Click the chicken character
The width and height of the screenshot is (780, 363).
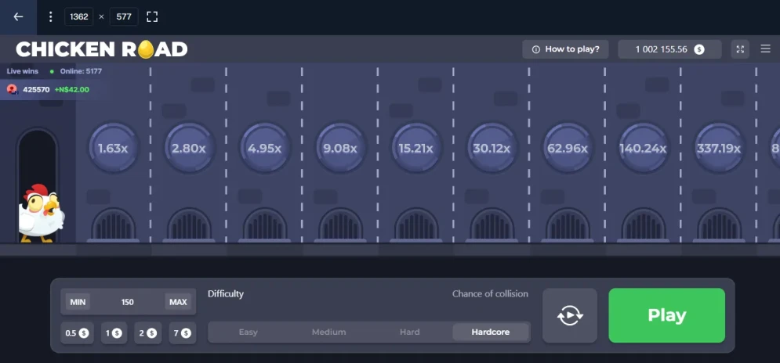coord(41,213)
